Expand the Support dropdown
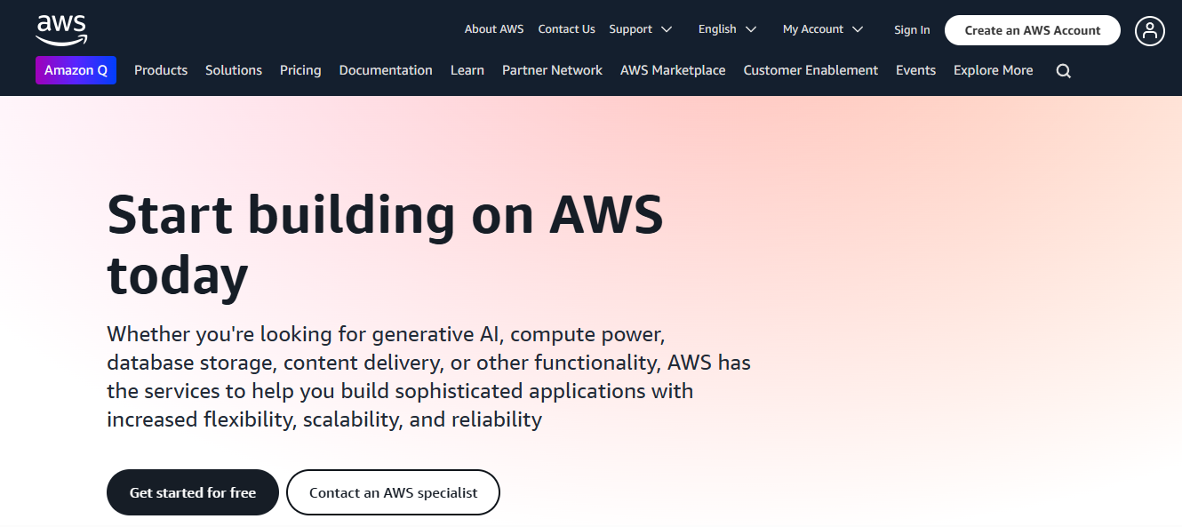Viewport: 1182px width, 527px height. [640, 29]
